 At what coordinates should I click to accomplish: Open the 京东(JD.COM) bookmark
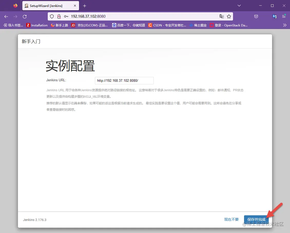point(90,25)
